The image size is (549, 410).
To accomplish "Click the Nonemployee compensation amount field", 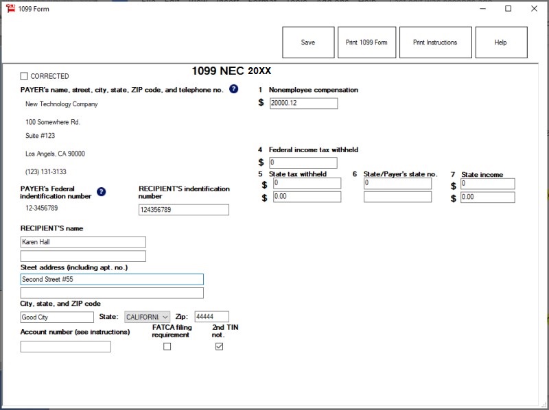I will click(x=303, y=103).
